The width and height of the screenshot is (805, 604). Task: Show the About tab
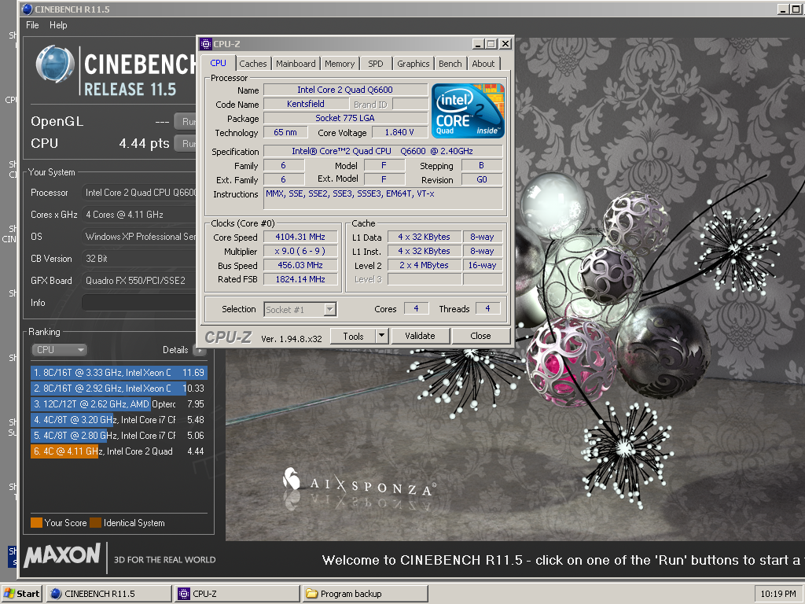483,64
